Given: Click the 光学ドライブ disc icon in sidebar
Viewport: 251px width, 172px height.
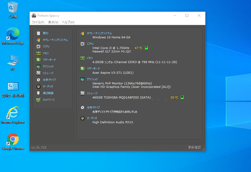Looking at the screenshot, I should (x=38, y=80).
